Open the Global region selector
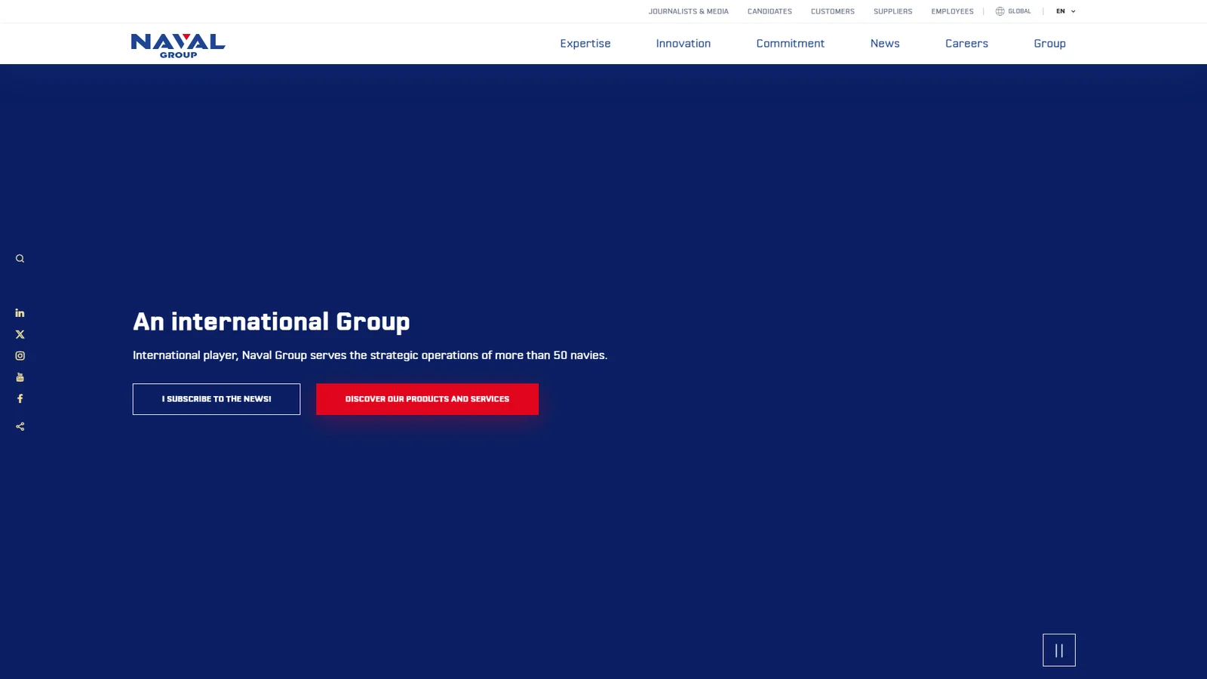The width and height of the screenshot is (1207, 679). tap(1013, 11)
